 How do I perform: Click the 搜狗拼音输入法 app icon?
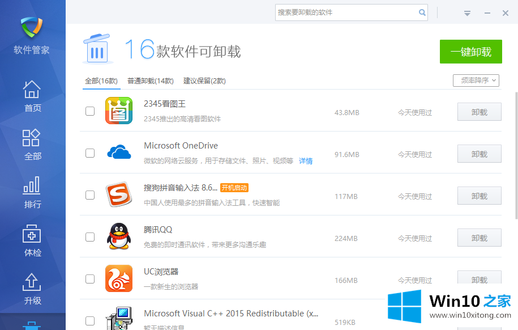(119, 194)
